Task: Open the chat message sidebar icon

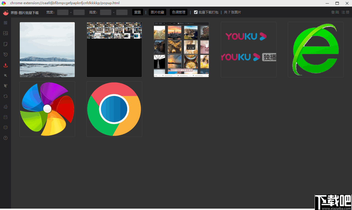Action: (5, 127)
